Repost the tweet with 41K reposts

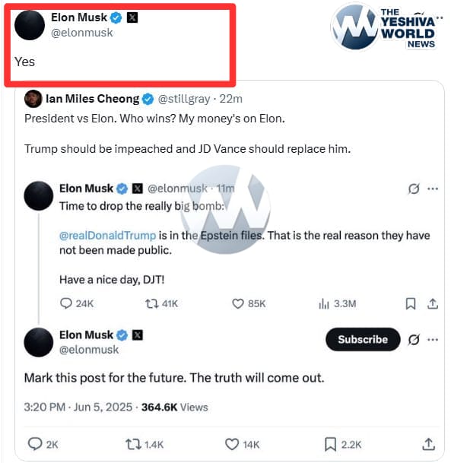[152, 303]
